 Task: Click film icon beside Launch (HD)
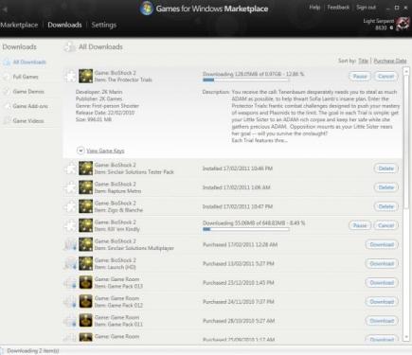pyautogui.click(x=71, y=263)
